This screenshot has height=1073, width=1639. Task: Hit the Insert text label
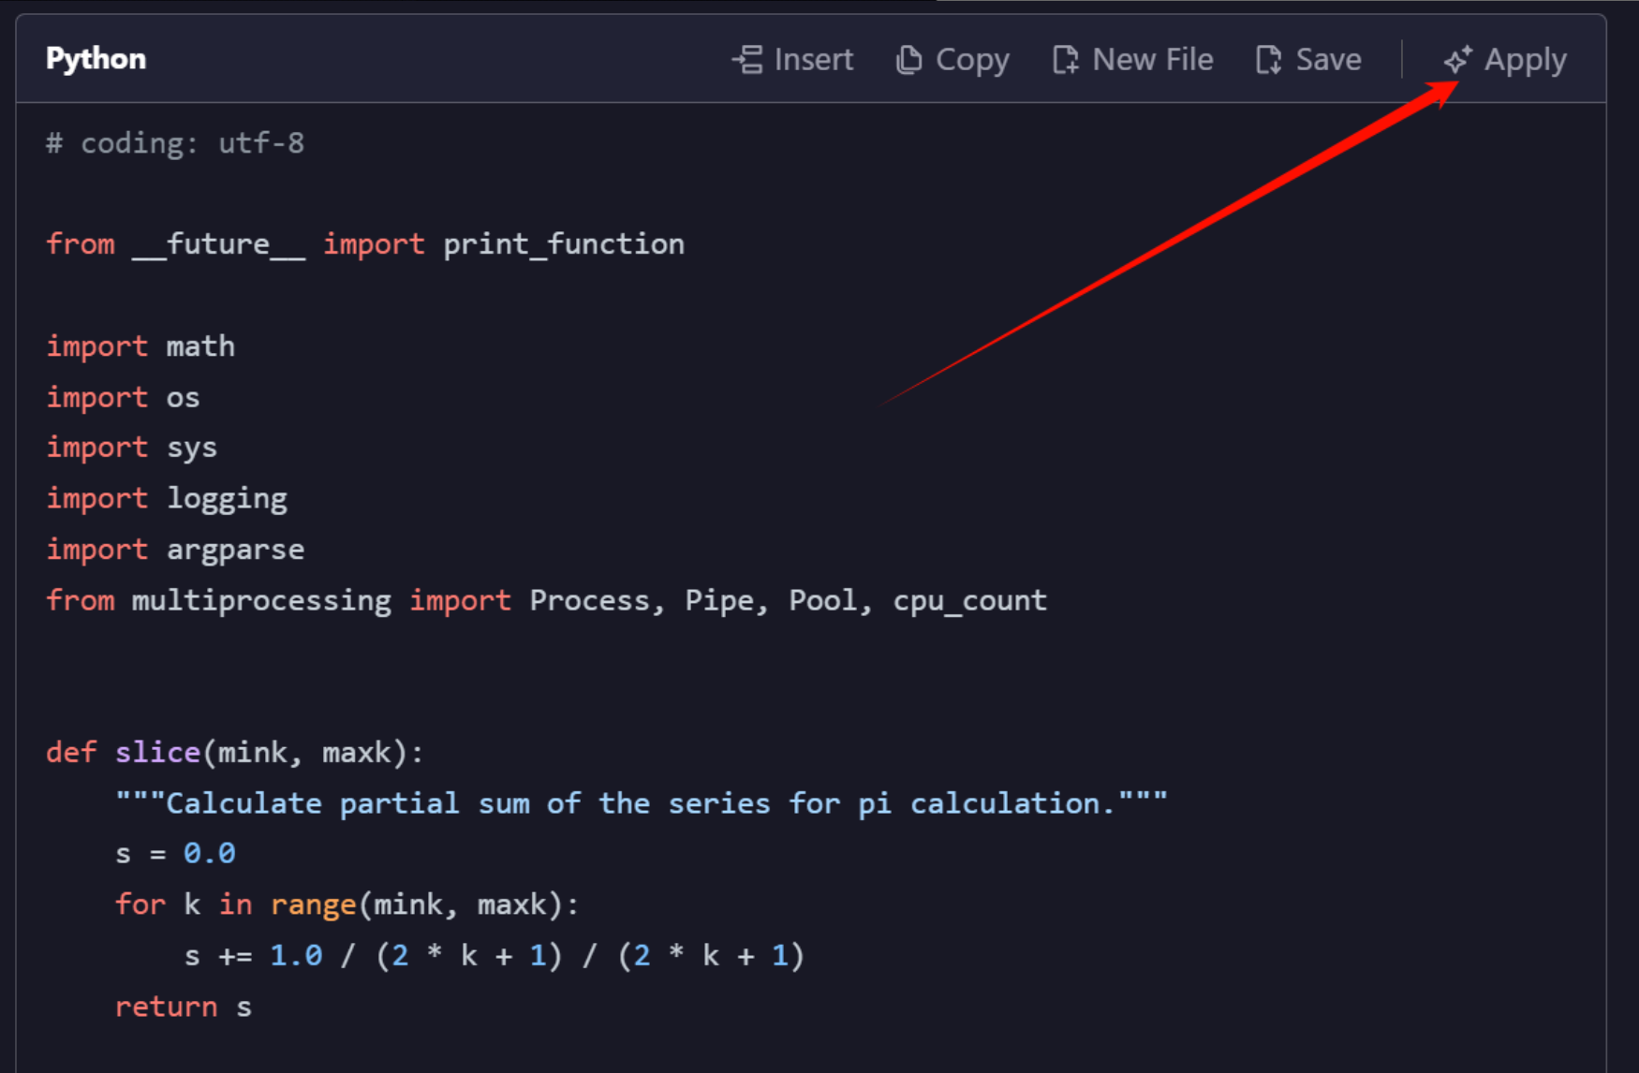coord(813,60)
